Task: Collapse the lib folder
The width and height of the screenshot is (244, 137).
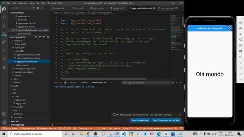Action: (x=12, y=93)
